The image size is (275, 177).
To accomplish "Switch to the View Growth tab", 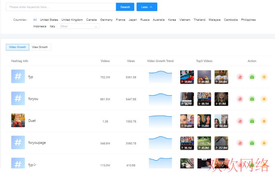I will 40,47.
